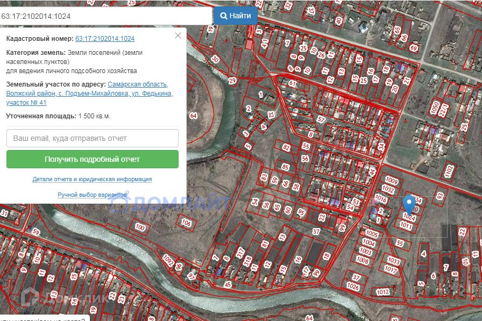The image size is (482, 321).
Task: Close the parcel info panel
Action: [x=178, y=35]
